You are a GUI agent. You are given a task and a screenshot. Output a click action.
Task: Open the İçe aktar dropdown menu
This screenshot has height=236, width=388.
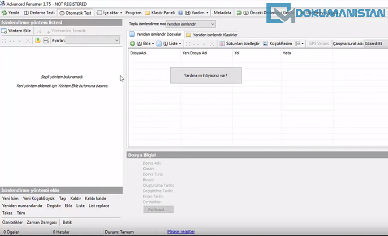tap(109, 12)
